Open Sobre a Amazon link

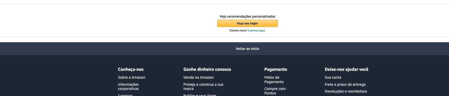pos(132,77)
